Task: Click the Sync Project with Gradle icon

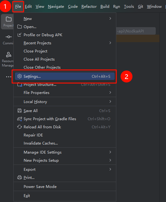Action: (20, 119)
